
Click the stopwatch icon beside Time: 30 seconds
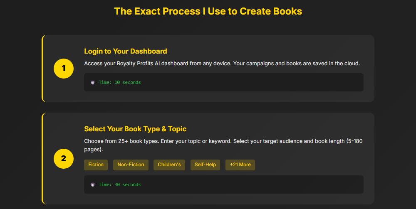tap(93, 184)
